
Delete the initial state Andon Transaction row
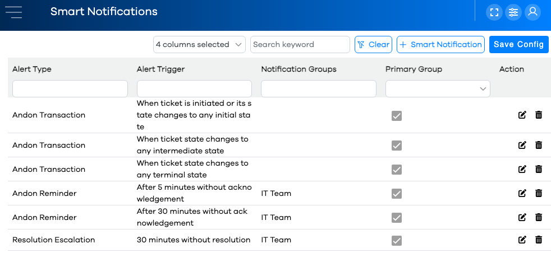click(x=538, y=115)
